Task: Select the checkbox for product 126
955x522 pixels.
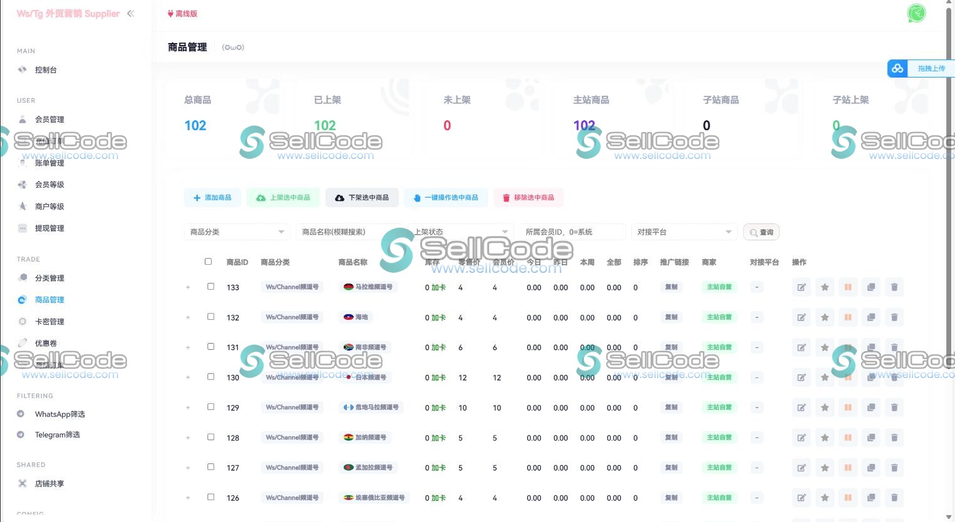Action: (211, 497)
